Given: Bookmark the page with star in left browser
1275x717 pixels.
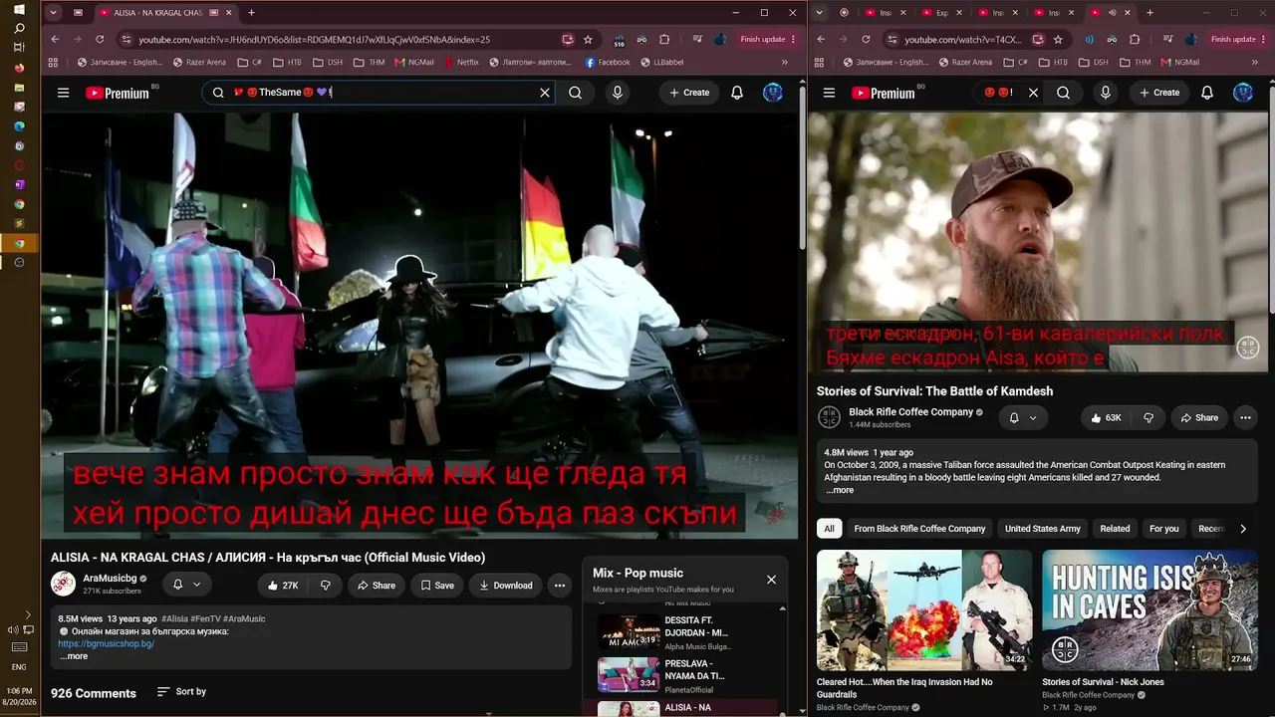Looking at the screenshot, I should [x=588, y=40].
